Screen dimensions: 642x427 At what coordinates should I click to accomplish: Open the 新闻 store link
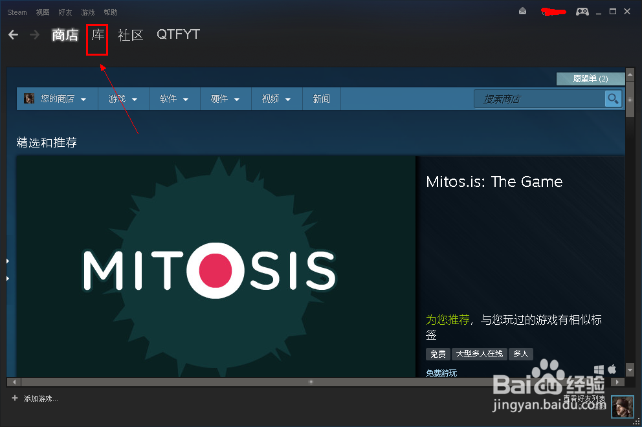(322, 99)
